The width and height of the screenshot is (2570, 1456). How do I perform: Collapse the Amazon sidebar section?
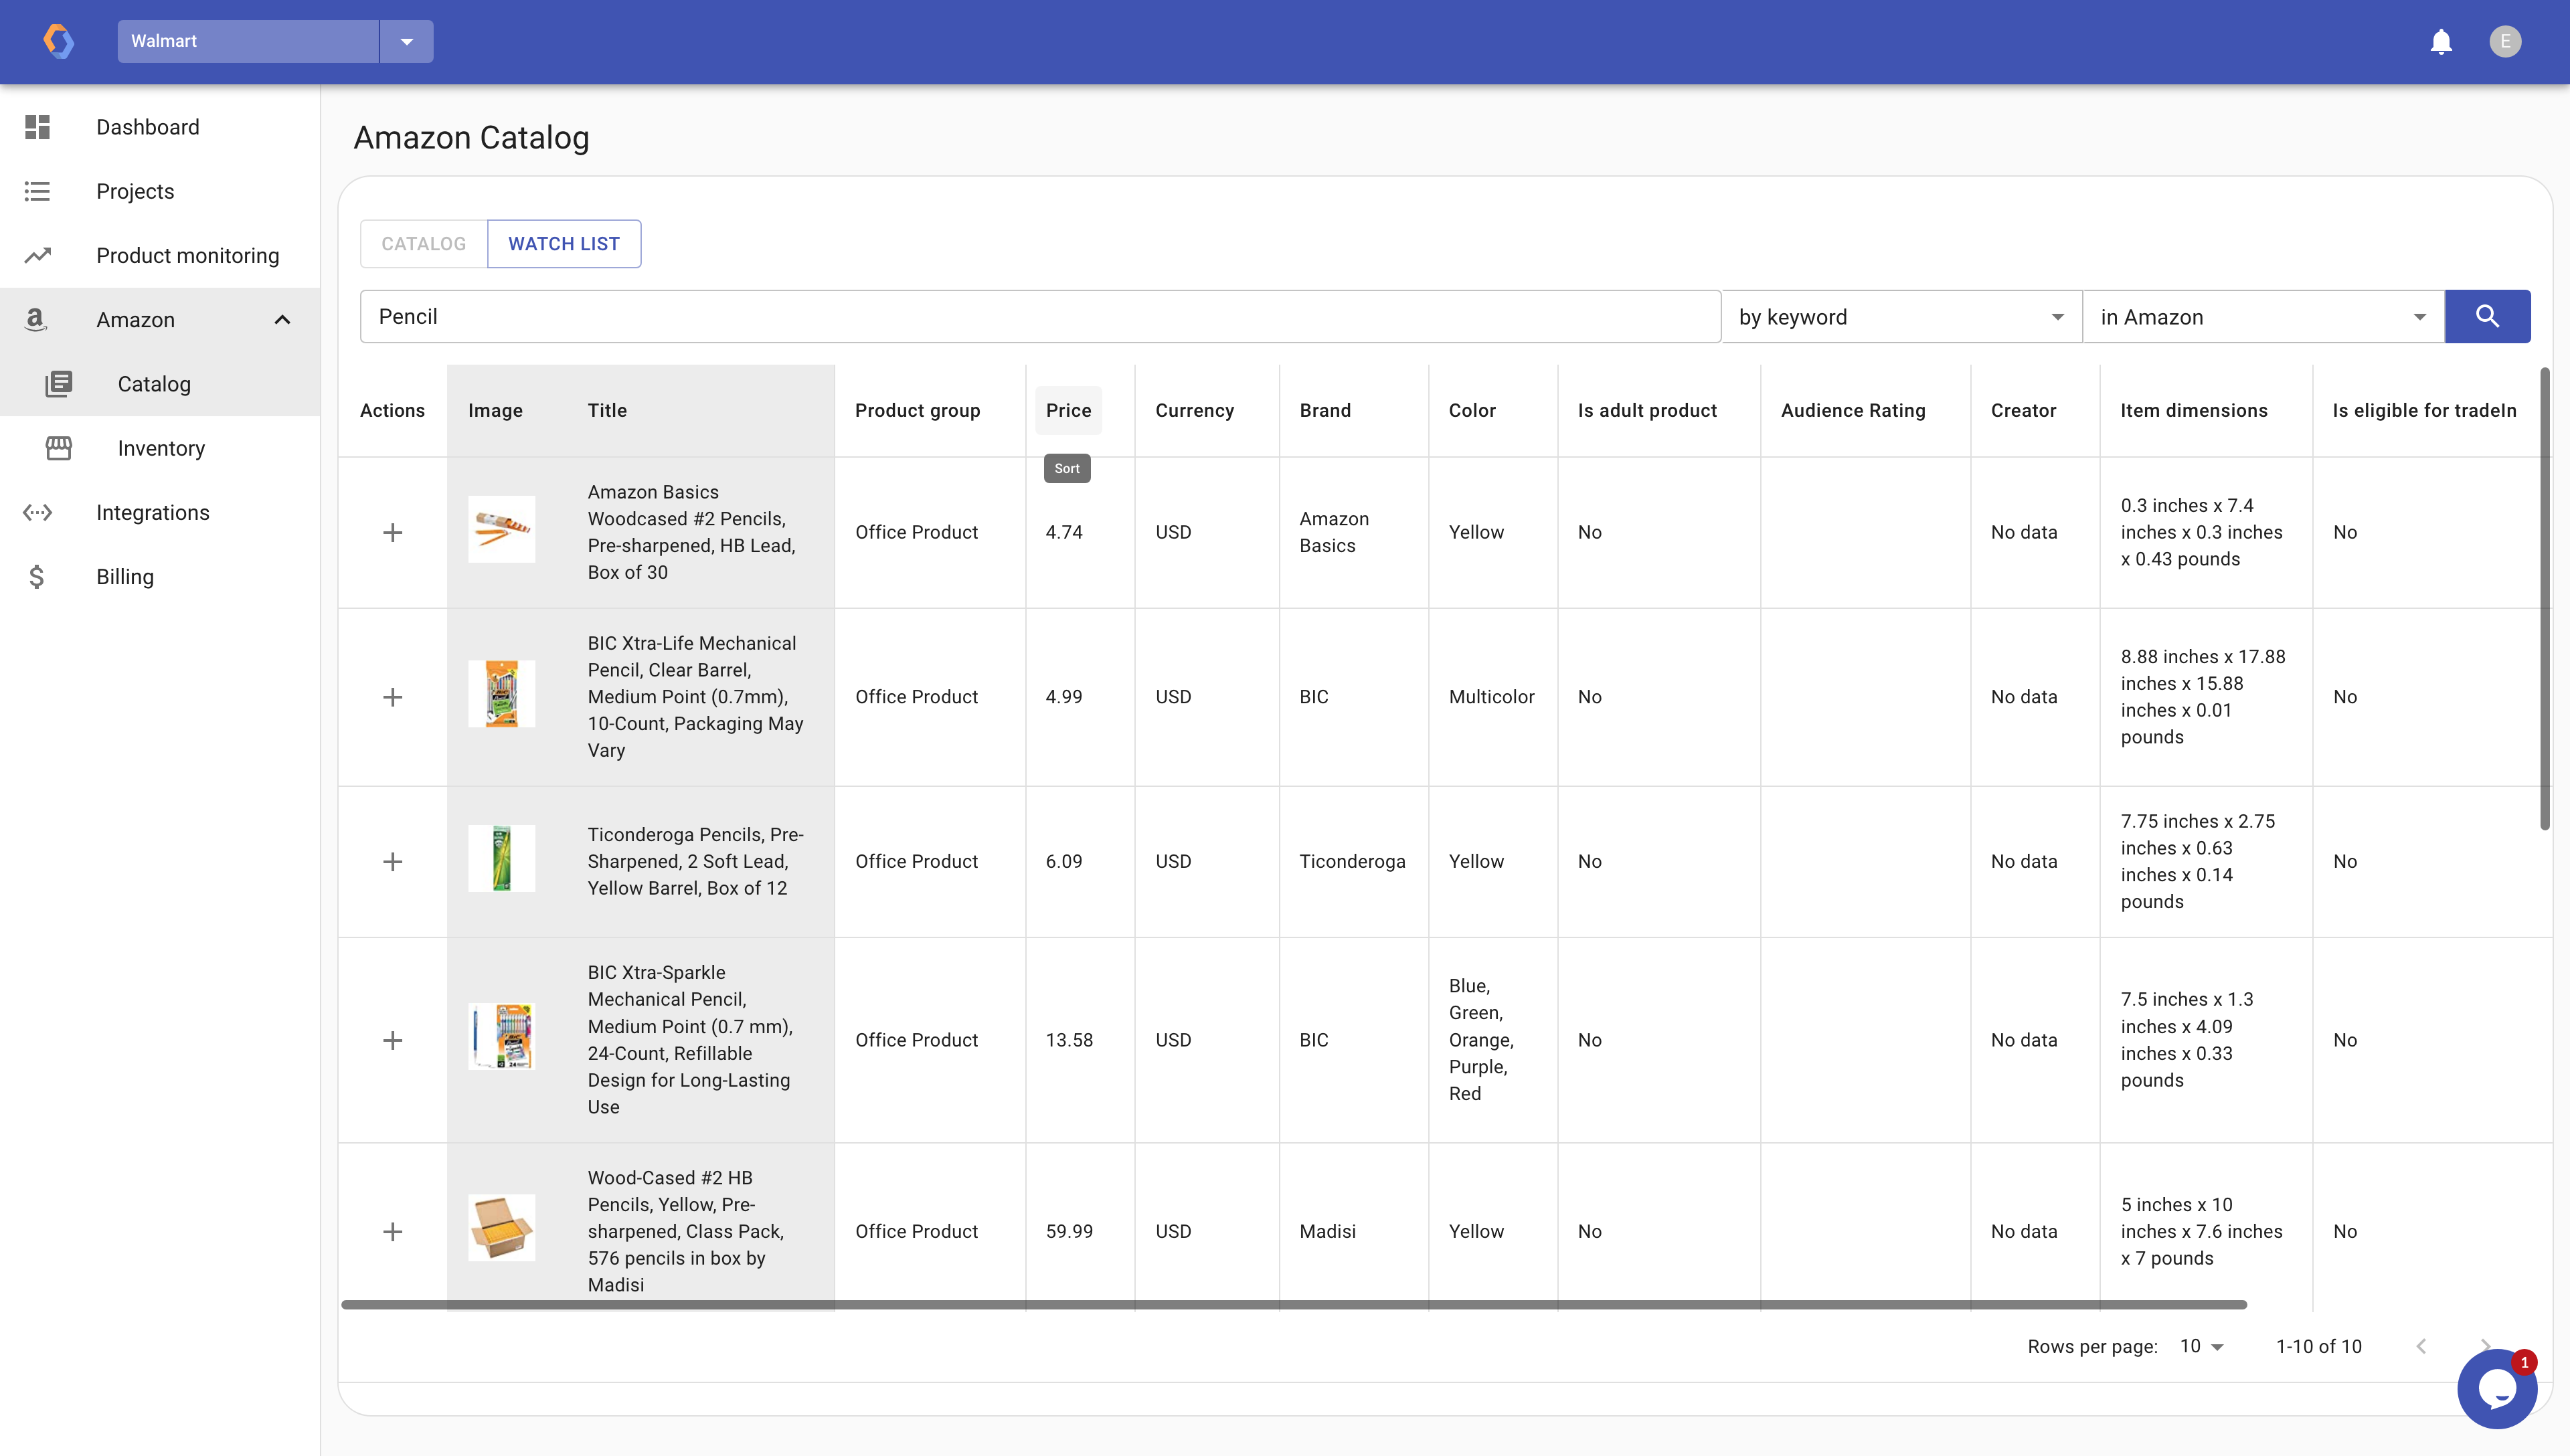point(282,320)
